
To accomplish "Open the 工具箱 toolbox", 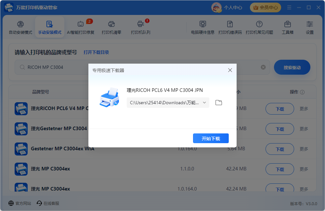I will (x=287, y=28).
